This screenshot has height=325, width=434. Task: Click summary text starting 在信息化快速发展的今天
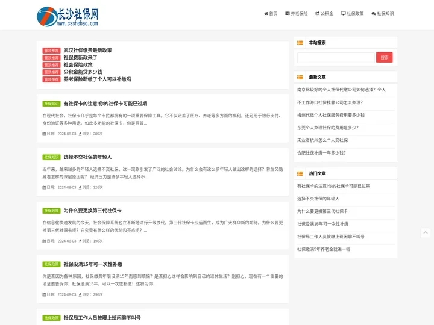click(x=163, y=227)
